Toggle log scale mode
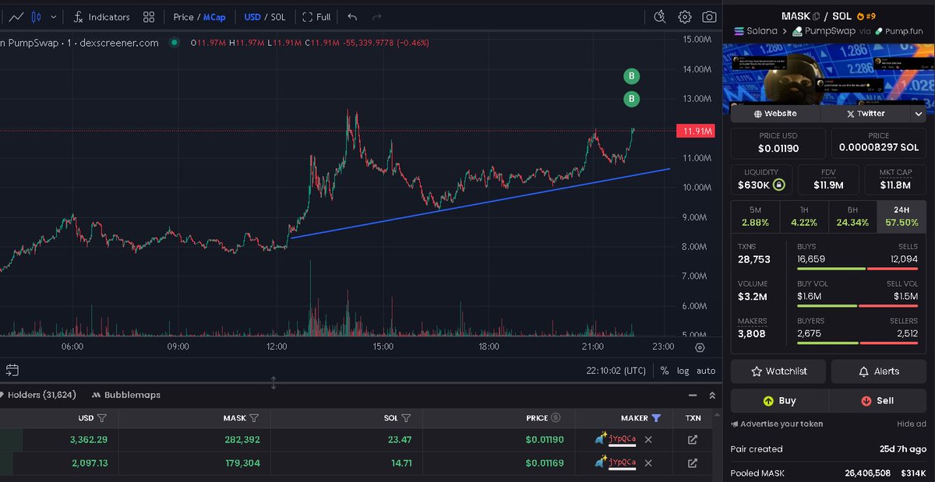Screen dimensions: 935x482 click(x=683, y=371)
